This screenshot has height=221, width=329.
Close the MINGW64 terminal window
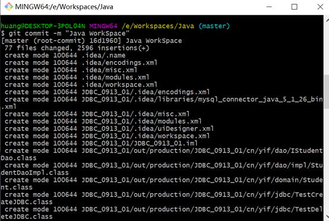(320, 7)
